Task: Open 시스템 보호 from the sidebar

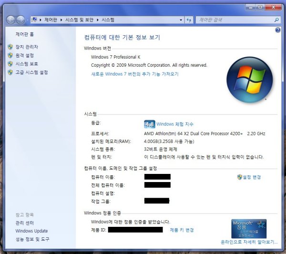Action: coord(27,64)
